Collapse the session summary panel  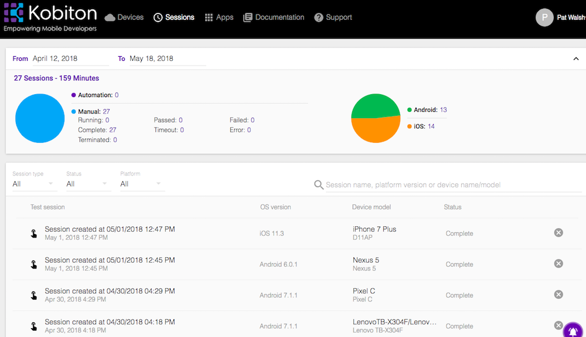click(576, 59)
